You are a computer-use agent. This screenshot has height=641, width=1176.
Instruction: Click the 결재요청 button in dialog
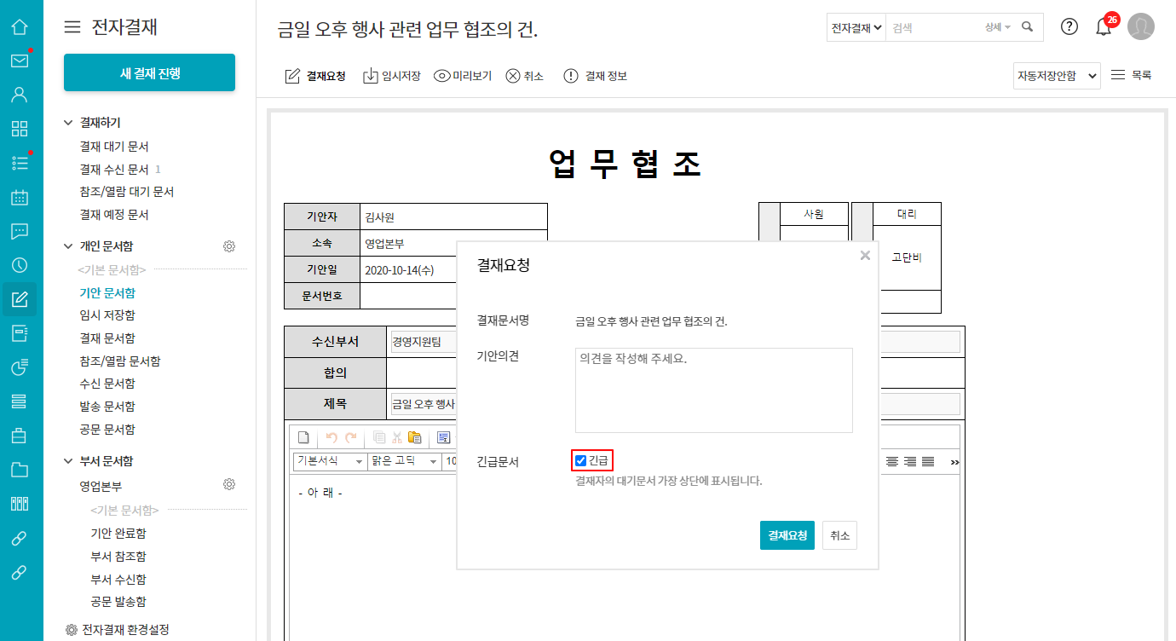[x=787, y=535]
